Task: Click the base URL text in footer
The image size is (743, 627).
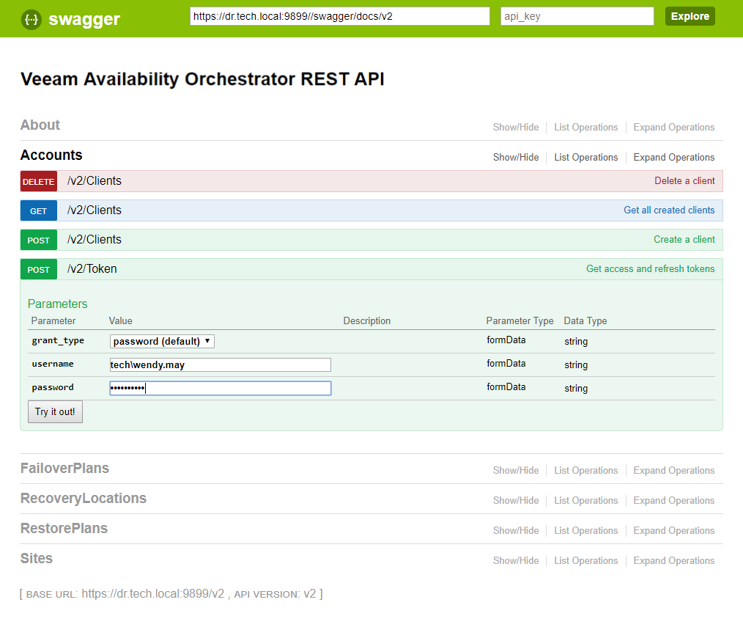Action: click(152, 594)
